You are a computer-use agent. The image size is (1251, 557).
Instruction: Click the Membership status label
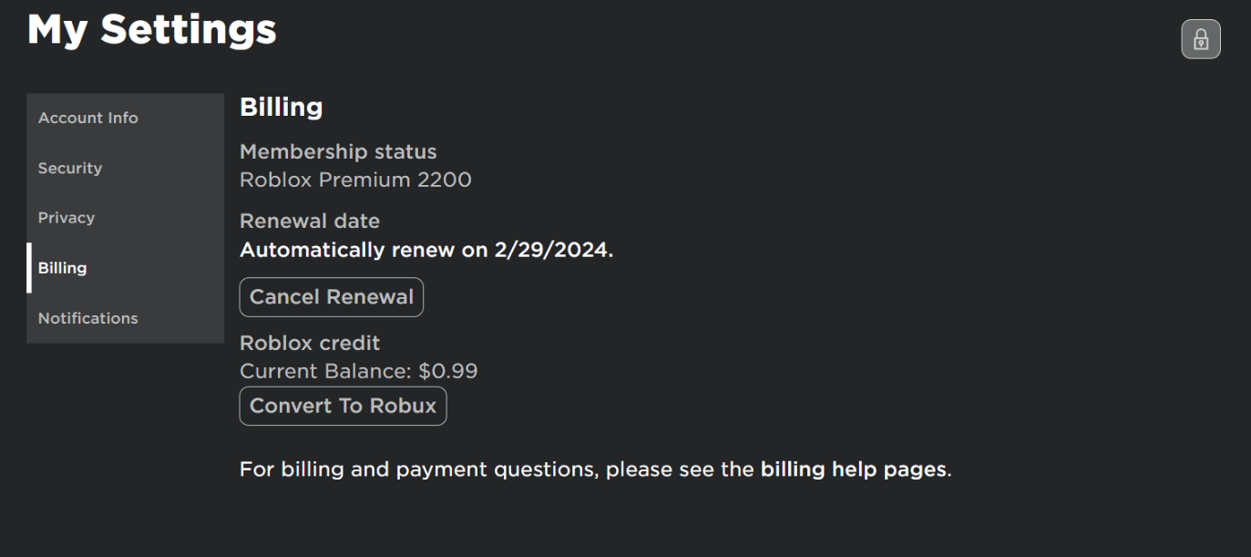338,151
